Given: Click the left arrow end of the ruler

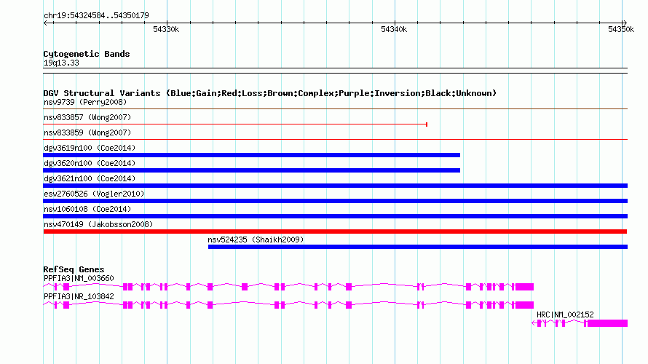Looking at the screenshot, I should point(46,23).
